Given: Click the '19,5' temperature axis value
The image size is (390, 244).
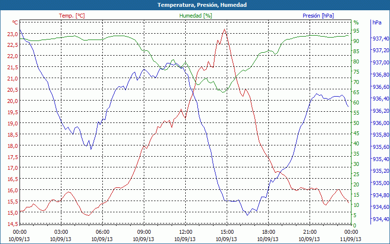Looking at the screenshot, I should (13, 112).
